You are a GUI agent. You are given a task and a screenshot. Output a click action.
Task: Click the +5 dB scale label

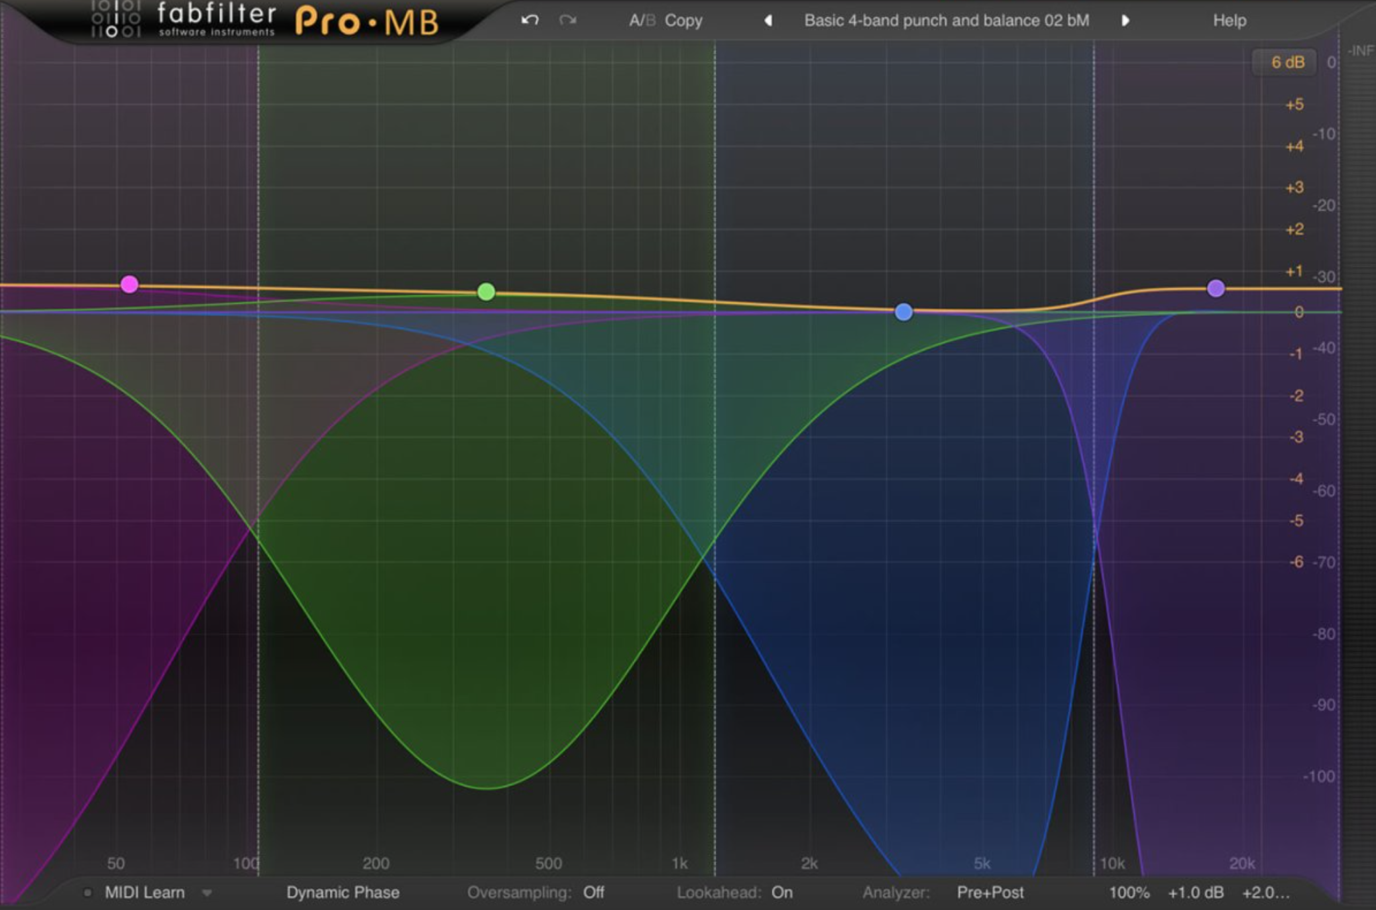(x=1294, y=105)
